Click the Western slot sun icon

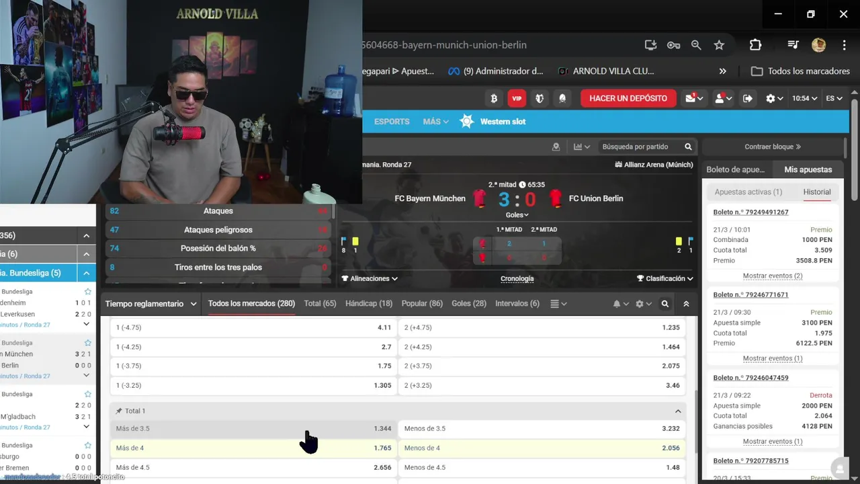pyautogui.click(x=467, y=122)
